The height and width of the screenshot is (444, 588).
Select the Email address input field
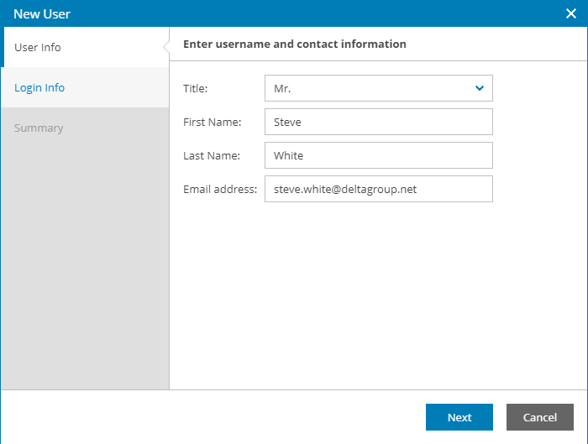click(378, 189)
